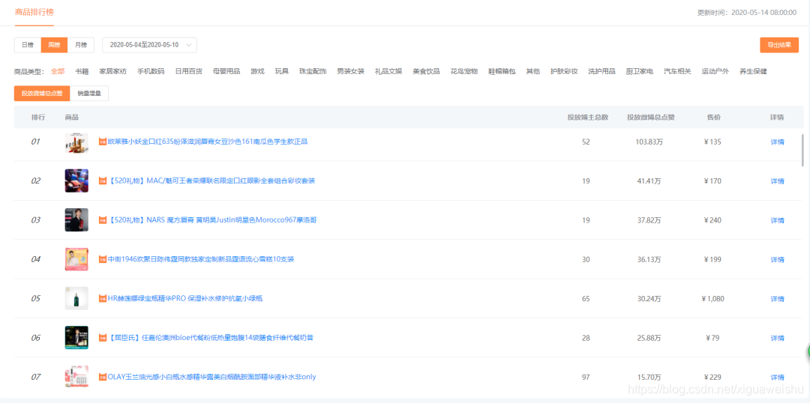Switch to the 月榜 monthly ranking
810x403 pixels.
81,45
